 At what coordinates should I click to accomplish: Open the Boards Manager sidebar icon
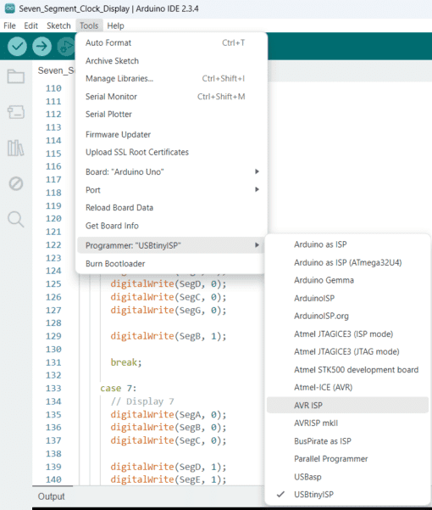point(16,112)
